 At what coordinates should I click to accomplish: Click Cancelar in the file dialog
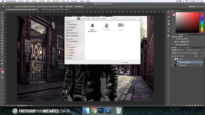[125, 62]
